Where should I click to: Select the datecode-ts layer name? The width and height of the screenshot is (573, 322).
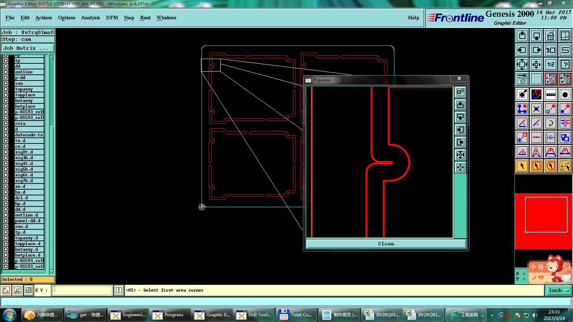coord(29,135)
